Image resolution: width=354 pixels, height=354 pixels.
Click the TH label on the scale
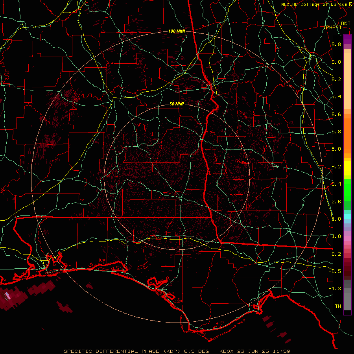(x=338, y=306)
